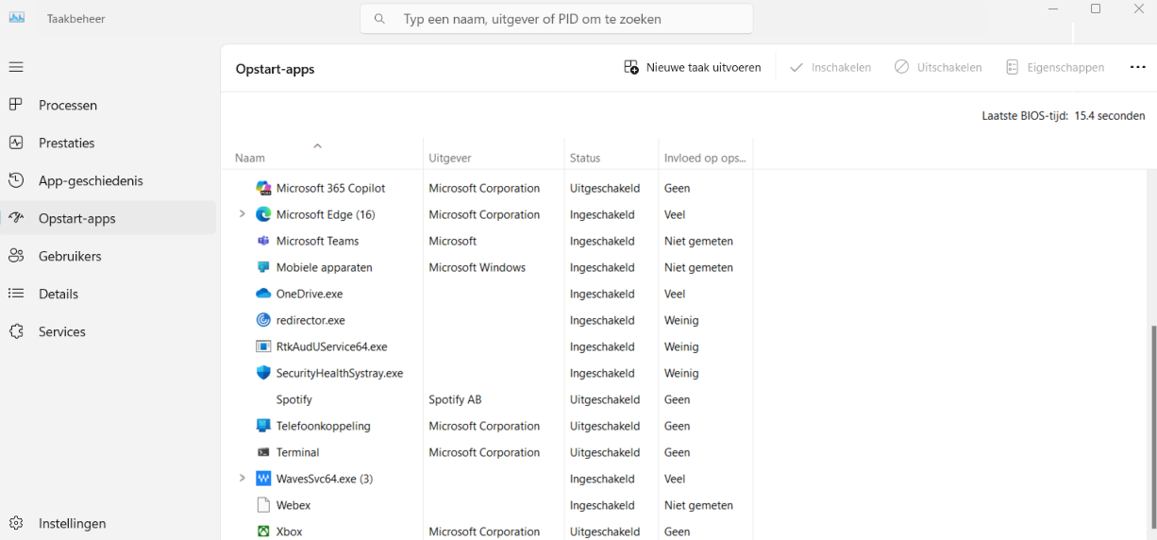Focus the search field for name or PID
Image resolution: width=1157 pixels, height=540 pixels.
[557, 19]
